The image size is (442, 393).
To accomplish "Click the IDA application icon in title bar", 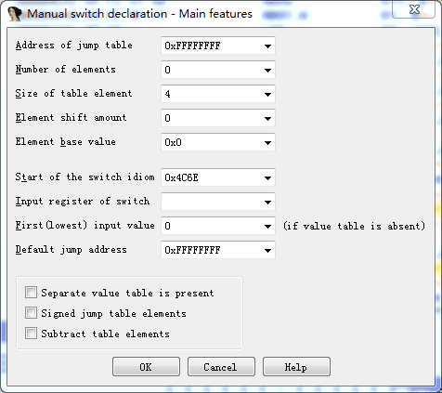I will [x=15, y=14].
